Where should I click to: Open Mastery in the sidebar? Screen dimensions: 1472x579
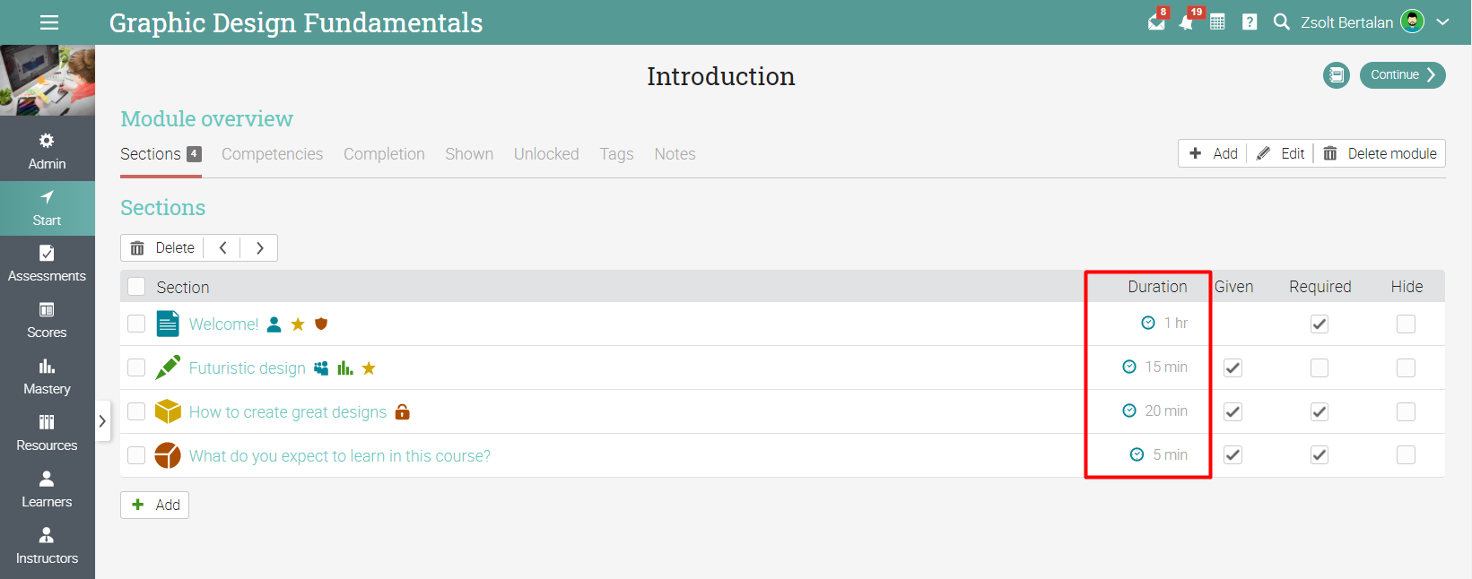[x=47, y=376]
